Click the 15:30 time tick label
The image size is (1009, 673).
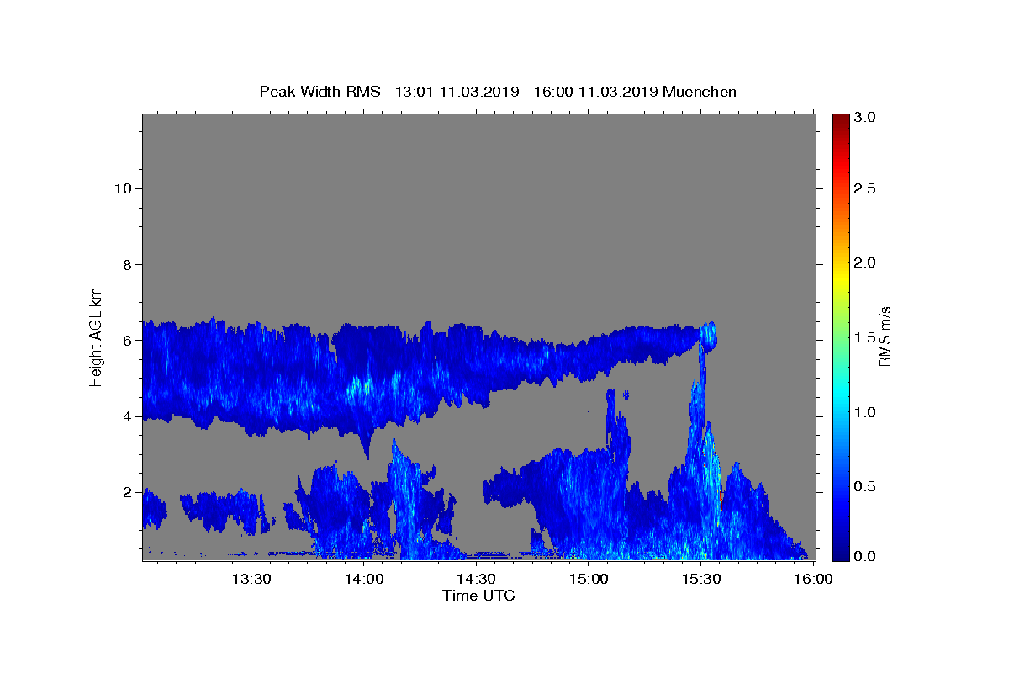701,579
